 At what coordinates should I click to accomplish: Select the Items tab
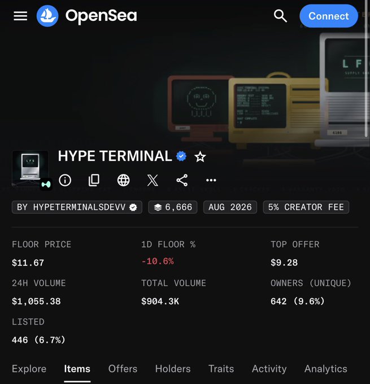pyautogui.click(x=77, y=369)
